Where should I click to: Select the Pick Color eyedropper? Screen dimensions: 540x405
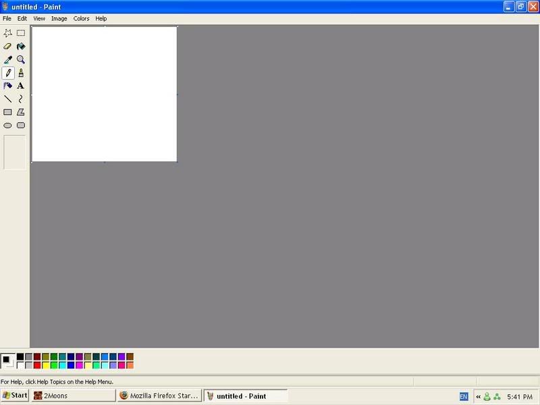click(8, 59)
